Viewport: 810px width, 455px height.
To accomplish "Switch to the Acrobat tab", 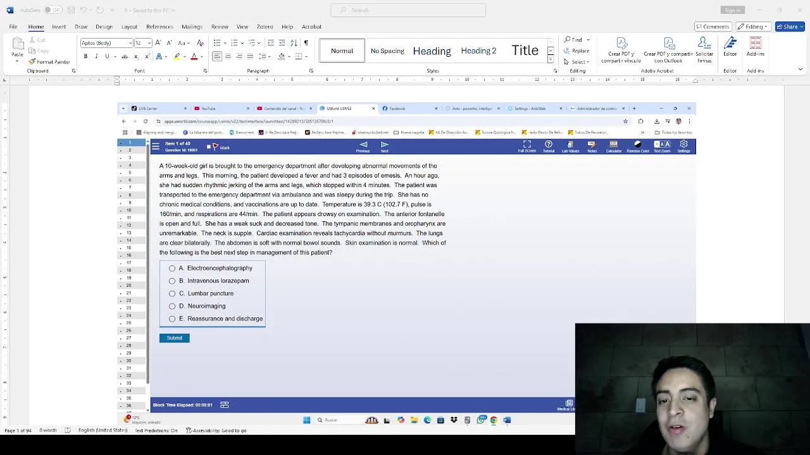I will click(x=311, y=27).
